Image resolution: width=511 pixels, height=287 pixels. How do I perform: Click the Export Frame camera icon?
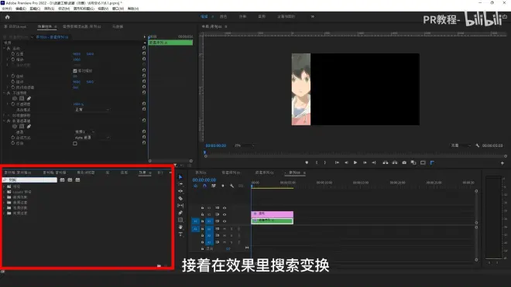pyautogui.click(x=404, y=162)
